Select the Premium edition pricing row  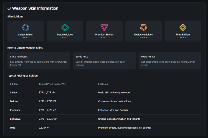pyautogui.click(x=104, y=110)
